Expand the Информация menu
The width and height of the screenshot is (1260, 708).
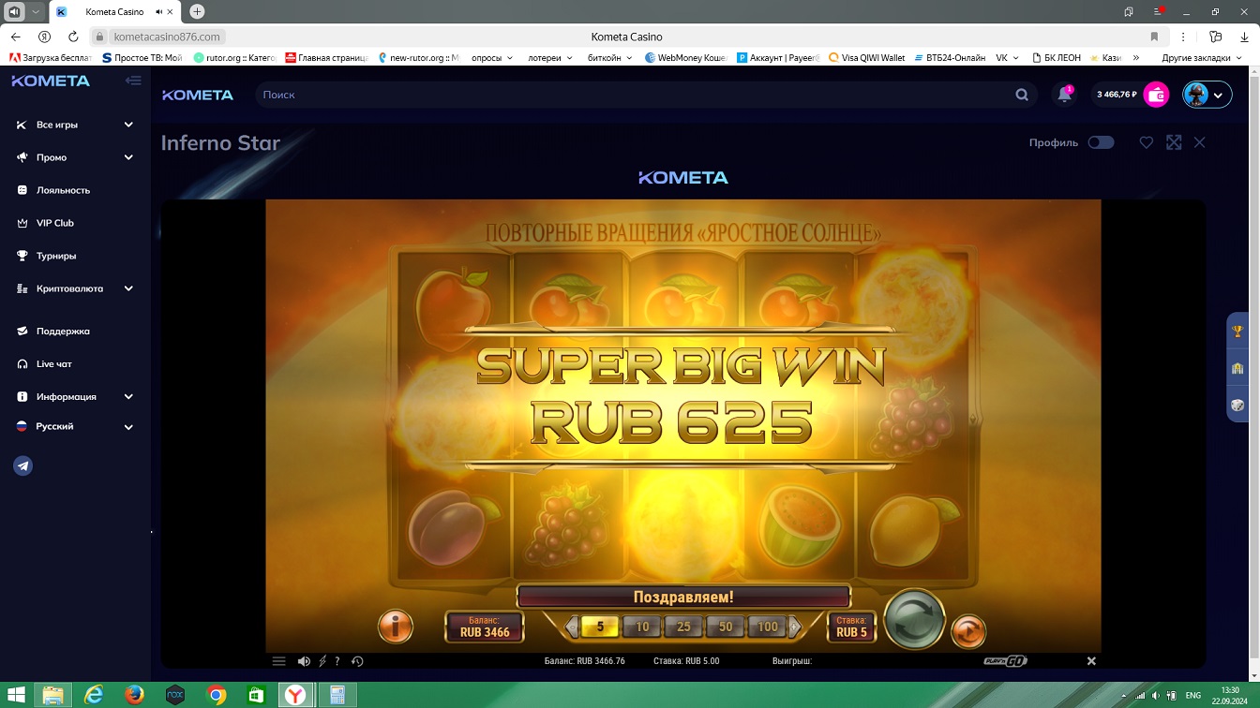pos(76,396)
